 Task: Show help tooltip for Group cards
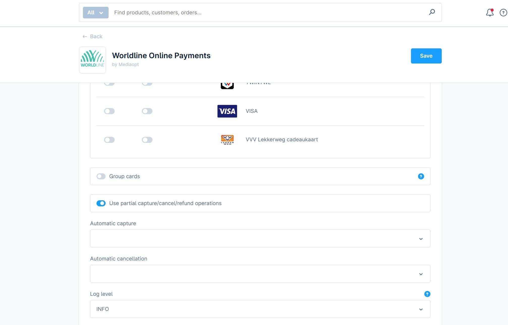tap(421, 176)
